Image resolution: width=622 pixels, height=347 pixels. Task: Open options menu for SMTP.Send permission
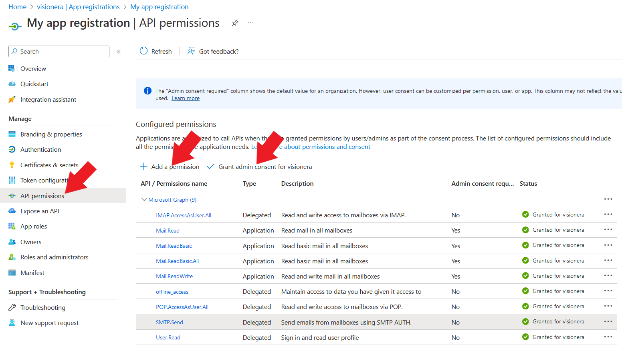608,321
